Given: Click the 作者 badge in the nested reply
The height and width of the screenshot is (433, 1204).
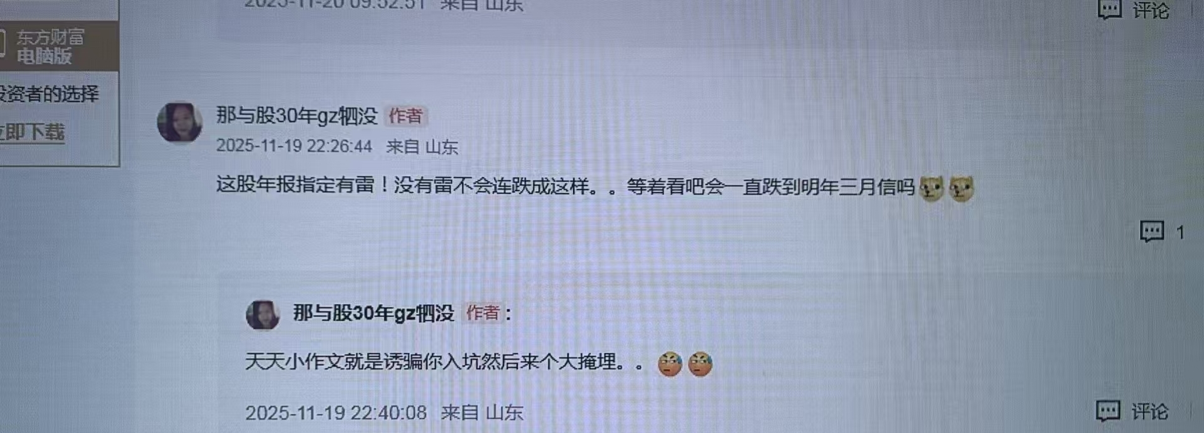Looking at the screenshot, I should [482, 313].
